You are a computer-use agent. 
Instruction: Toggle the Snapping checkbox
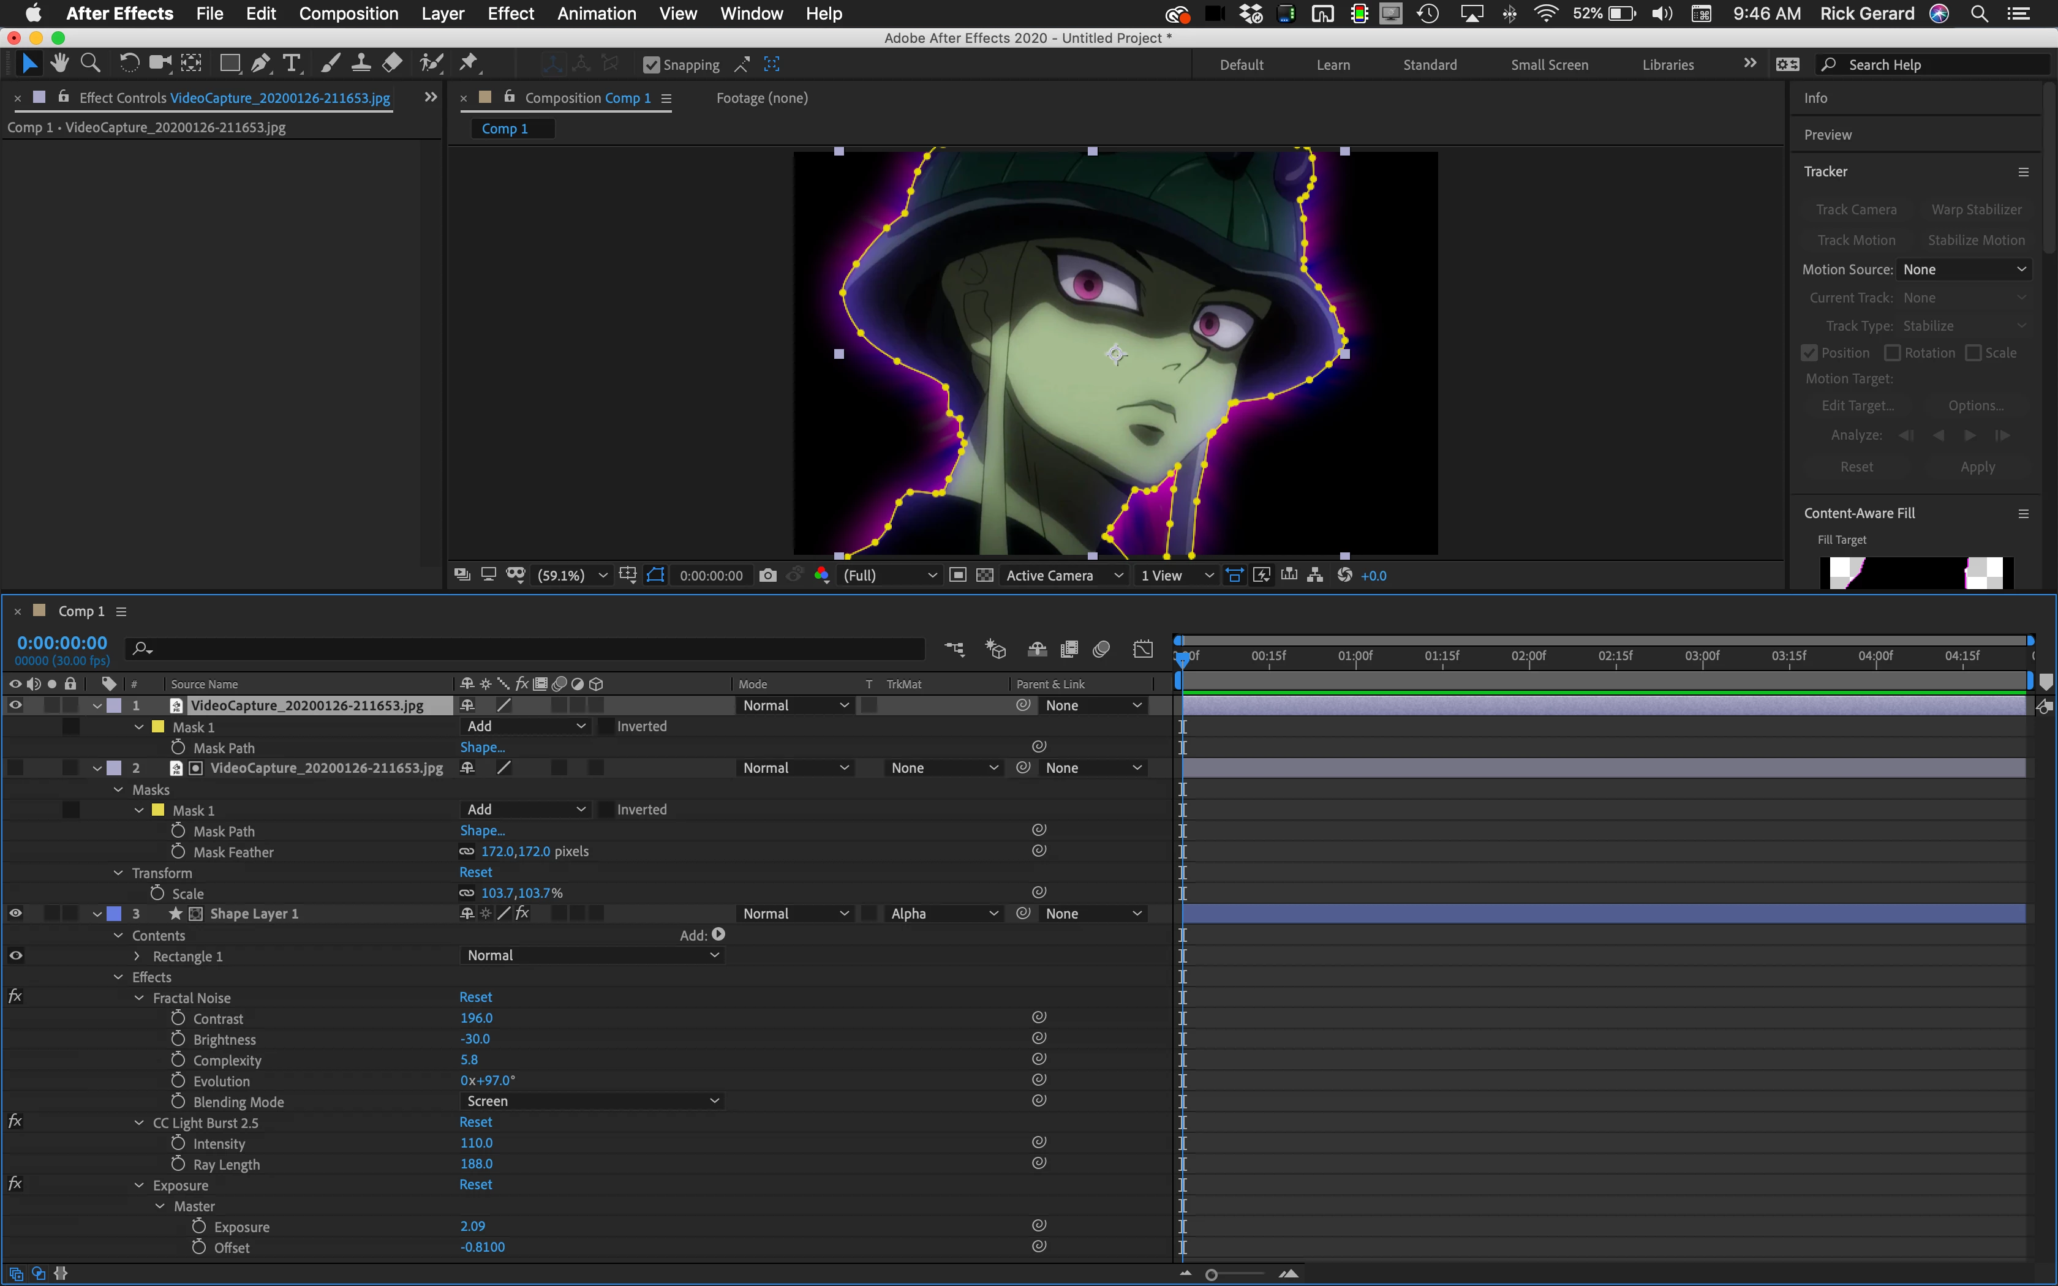[x=652, y=66]
